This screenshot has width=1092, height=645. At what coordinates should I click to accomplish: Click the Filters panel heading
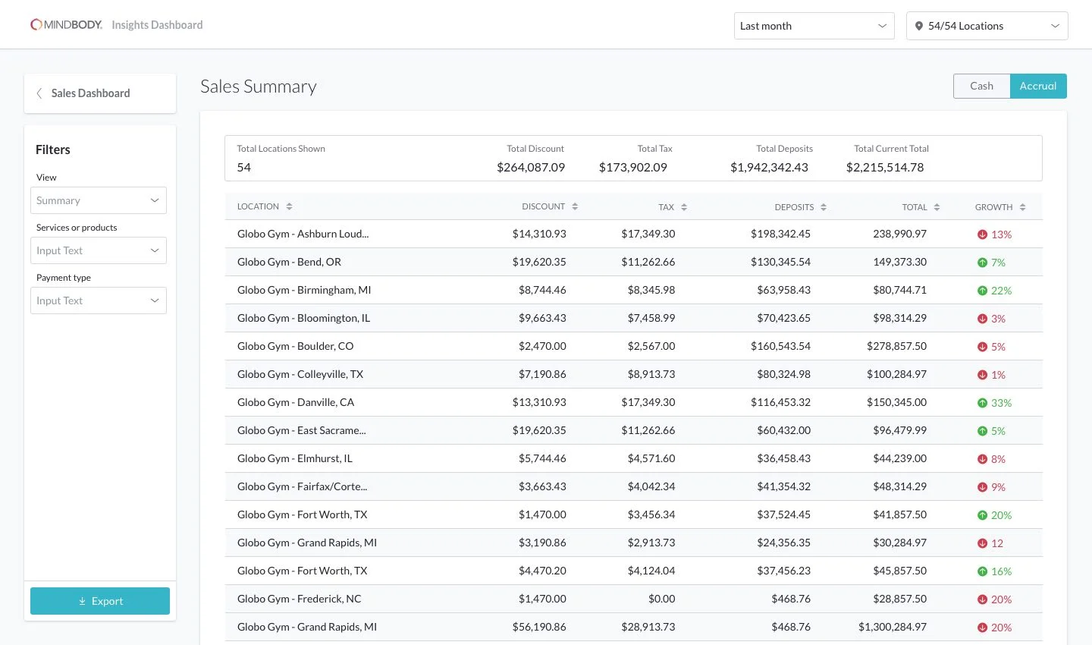click(53, 149)
